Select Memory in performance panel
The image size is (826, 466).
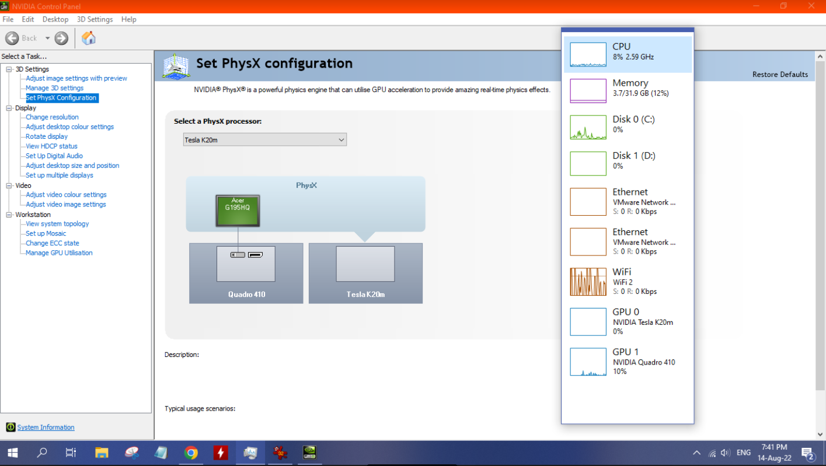coord(628,91)
